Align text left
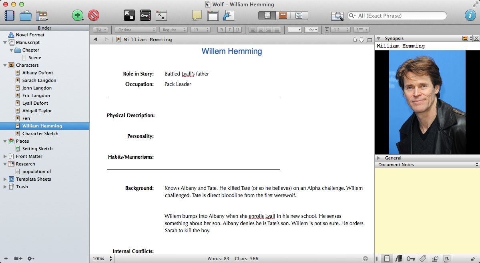 tap(253, 30)
